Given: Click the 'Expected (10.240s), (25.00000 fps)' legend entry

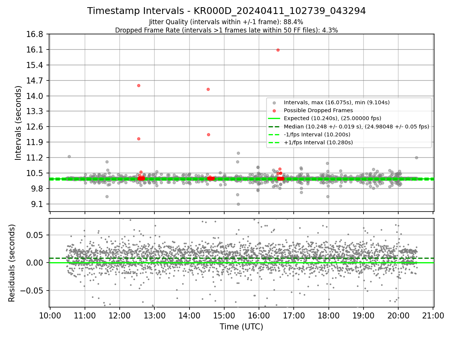Looking at the screenshot, I should [x=333, y=118].
